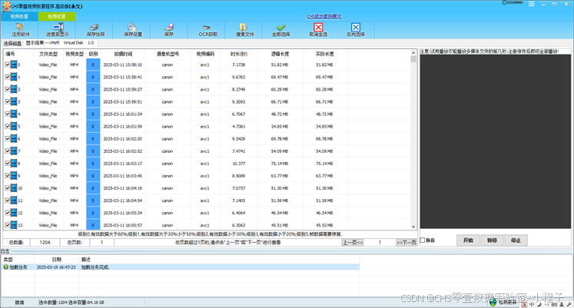This screenshot has height=308, width=574.
Task: Click the video file icon in row 8
Action: [14, 164]
